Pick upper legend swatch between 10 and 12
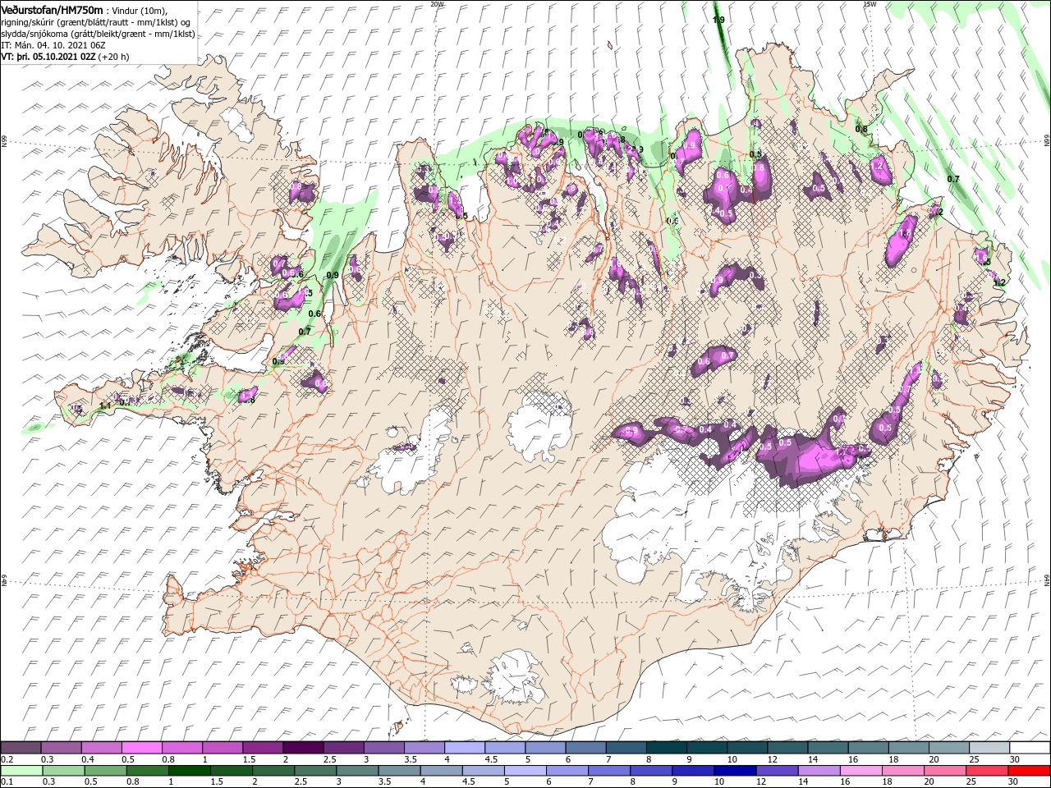This screenshot has width=1051, height=788. tap(746, 748)
